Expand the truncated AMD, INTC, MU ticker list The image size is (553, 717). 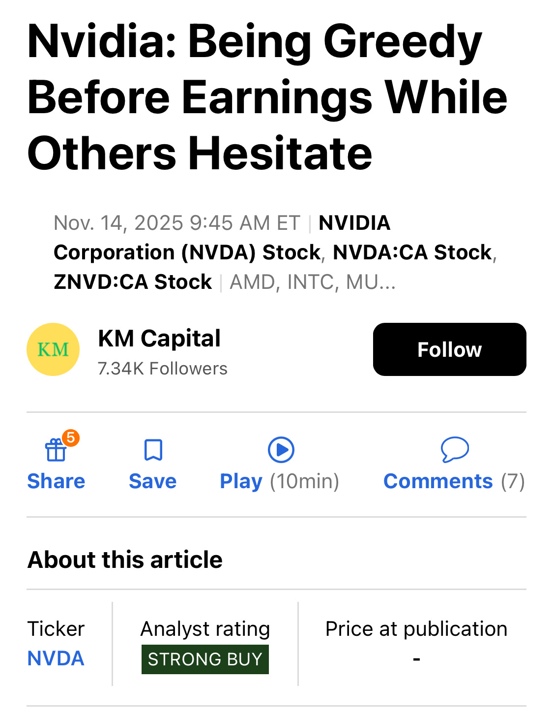[x=312, y=281]
